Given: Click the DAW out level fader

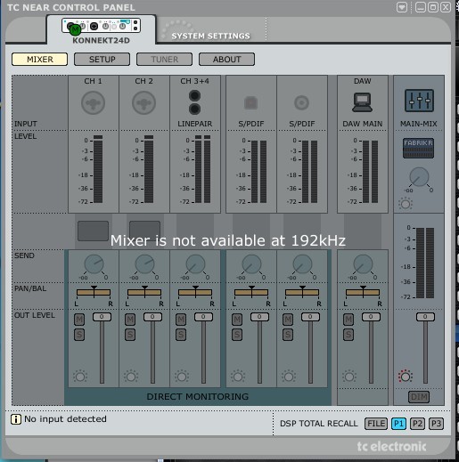Looking at the screenshot, I should point(371,317).
